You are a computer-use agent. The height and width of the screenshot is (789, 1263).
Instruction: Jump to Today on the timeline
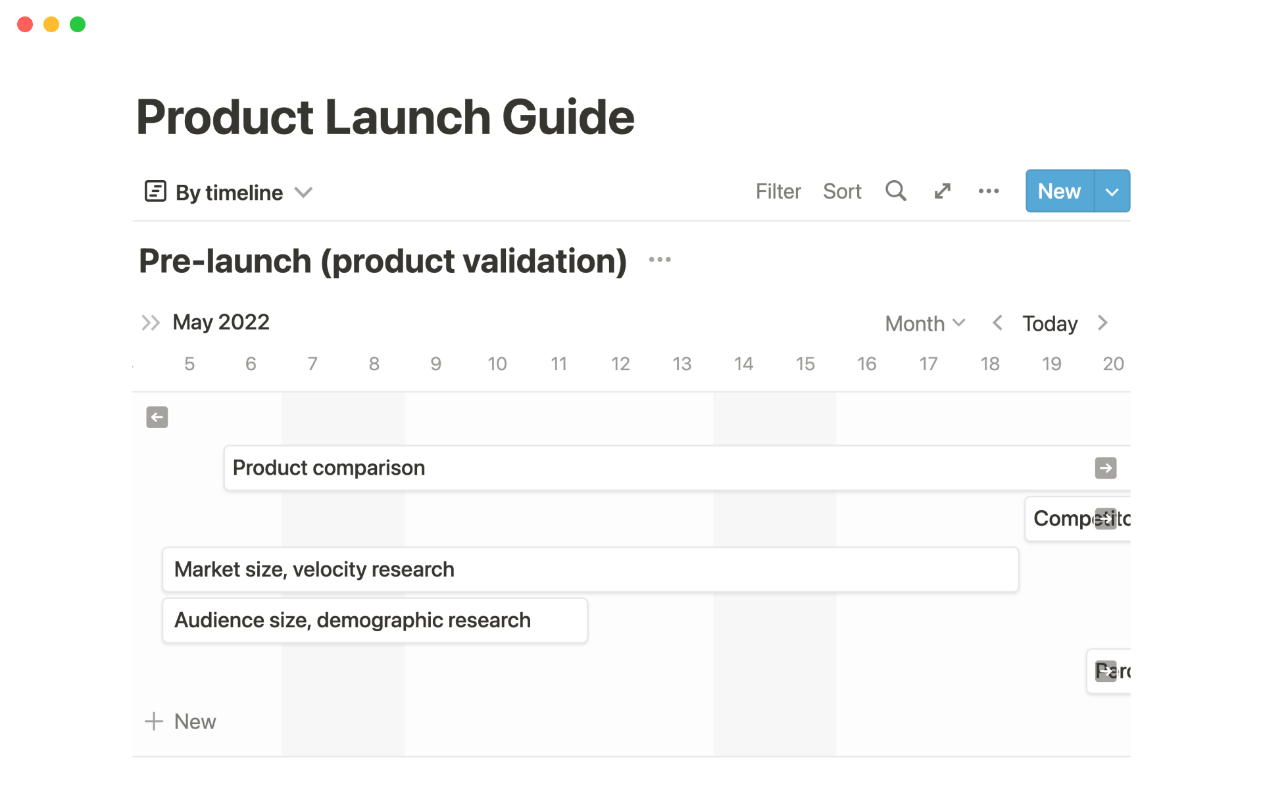point(1049,323)
